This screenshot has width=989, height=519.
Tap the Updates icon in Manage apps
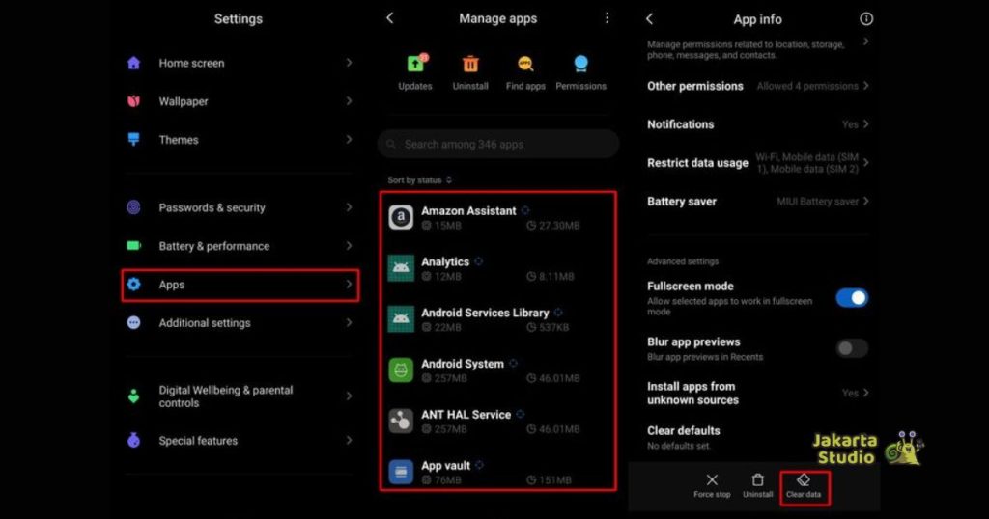coord(415,64)
